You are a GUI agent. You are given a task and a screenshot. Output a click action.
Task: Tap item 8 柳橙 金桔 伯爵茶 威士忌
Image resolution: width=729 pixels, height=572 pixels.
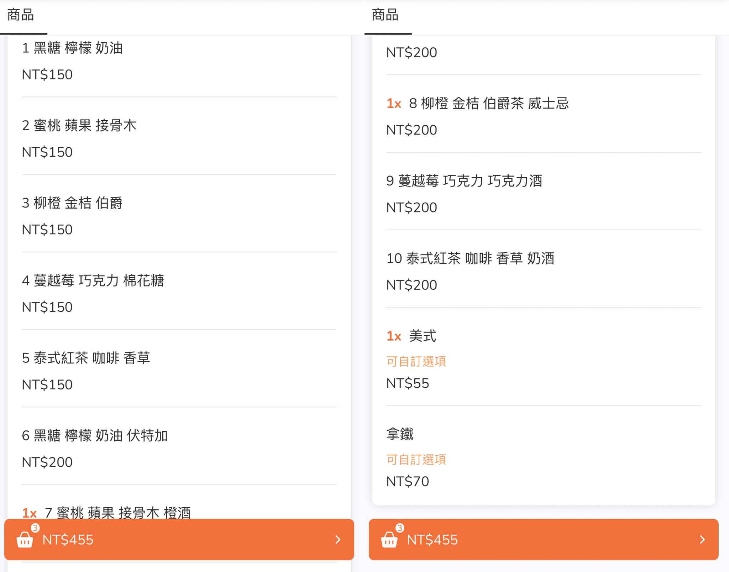(x=488, y=104)
